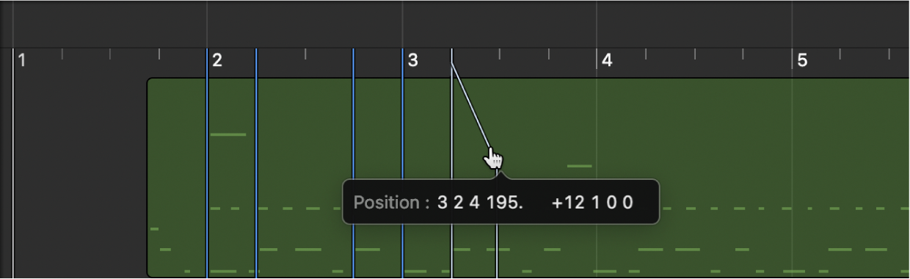Click bar 4 marker in ruler

607,60
